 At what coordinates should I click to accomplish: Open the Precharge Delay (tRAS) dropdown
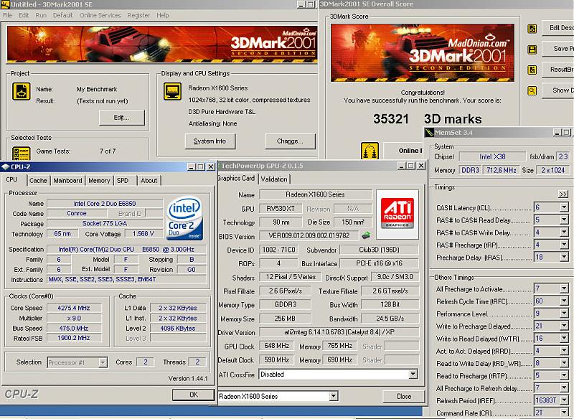click(564, 258)
